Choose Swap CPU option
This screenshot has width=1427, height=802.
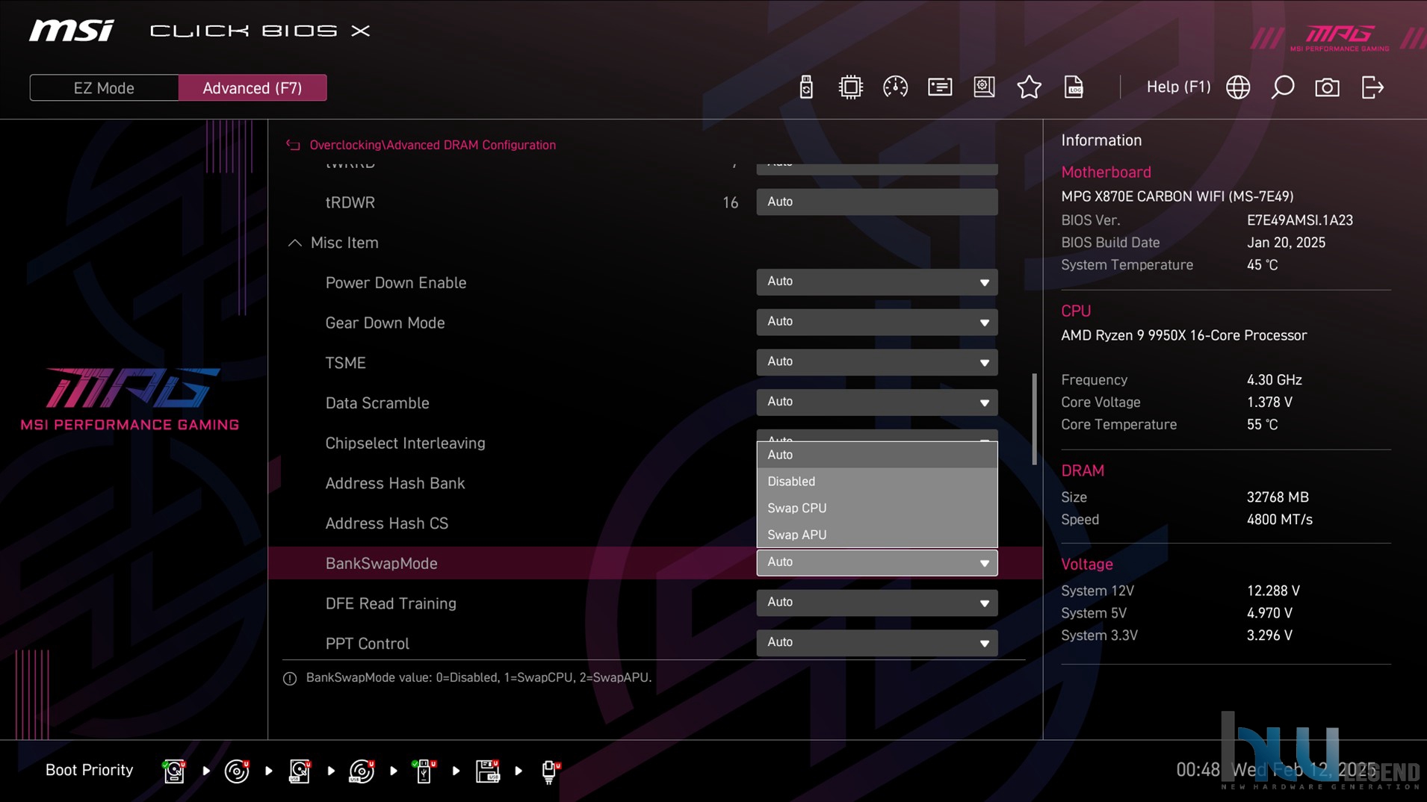point(876,508)
